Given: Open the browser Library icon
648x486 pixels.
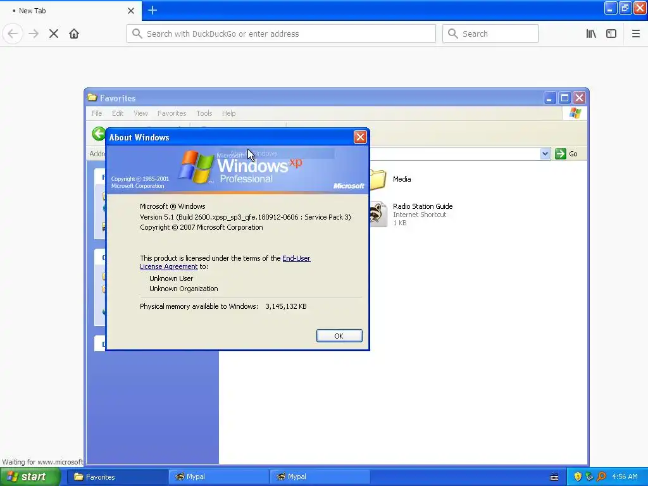Looking at the screenshot, I should [x=591, y=34].
